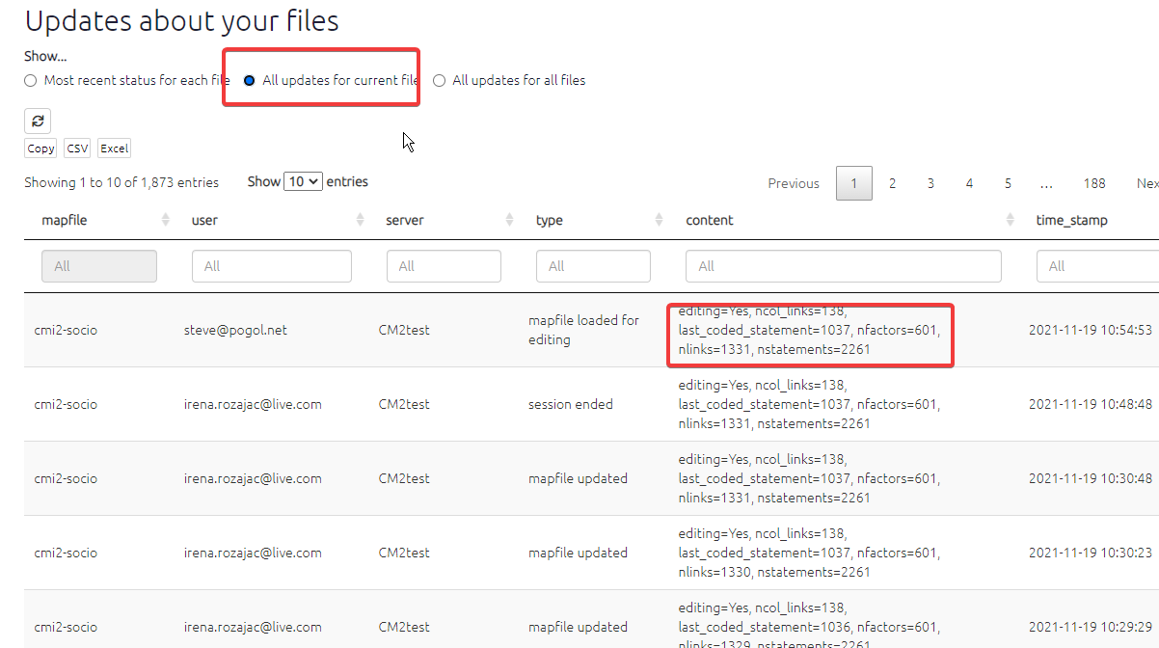Choose 'All updates for all files' radio
The height and width of the screenshot is (648, 1159).
(x=440, y=81)
